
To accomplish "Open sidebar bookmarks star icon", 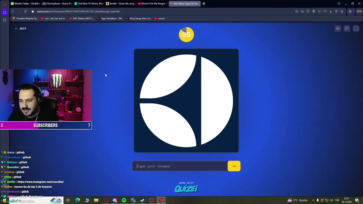I will (x=5, y=20).
